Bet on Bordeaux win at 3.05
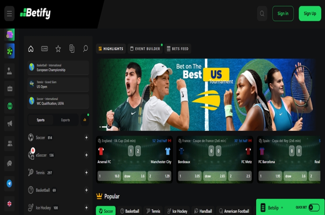The width and height of the screenshot is (325, 215). coord(190,176)
